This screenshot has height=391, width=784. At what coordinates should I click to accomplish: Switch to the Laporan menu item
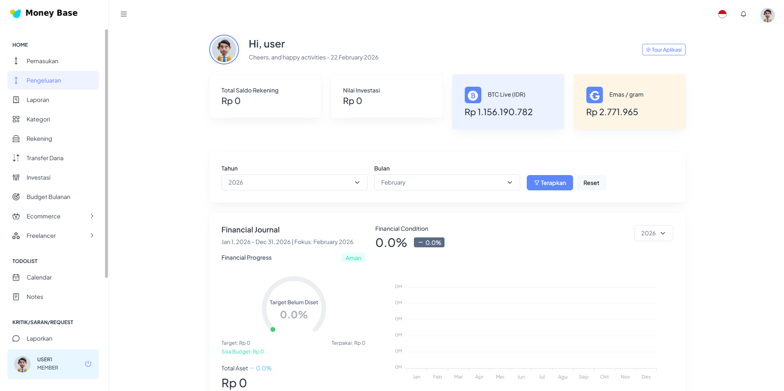pyautogui.click(x=38, y=100)
